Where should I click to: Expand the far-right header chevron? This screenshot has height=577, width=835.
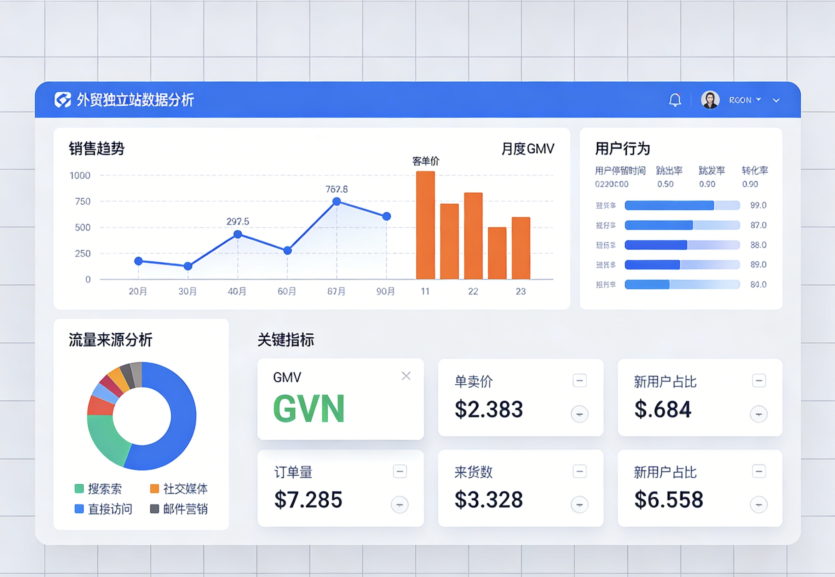[x=776, y=100]
